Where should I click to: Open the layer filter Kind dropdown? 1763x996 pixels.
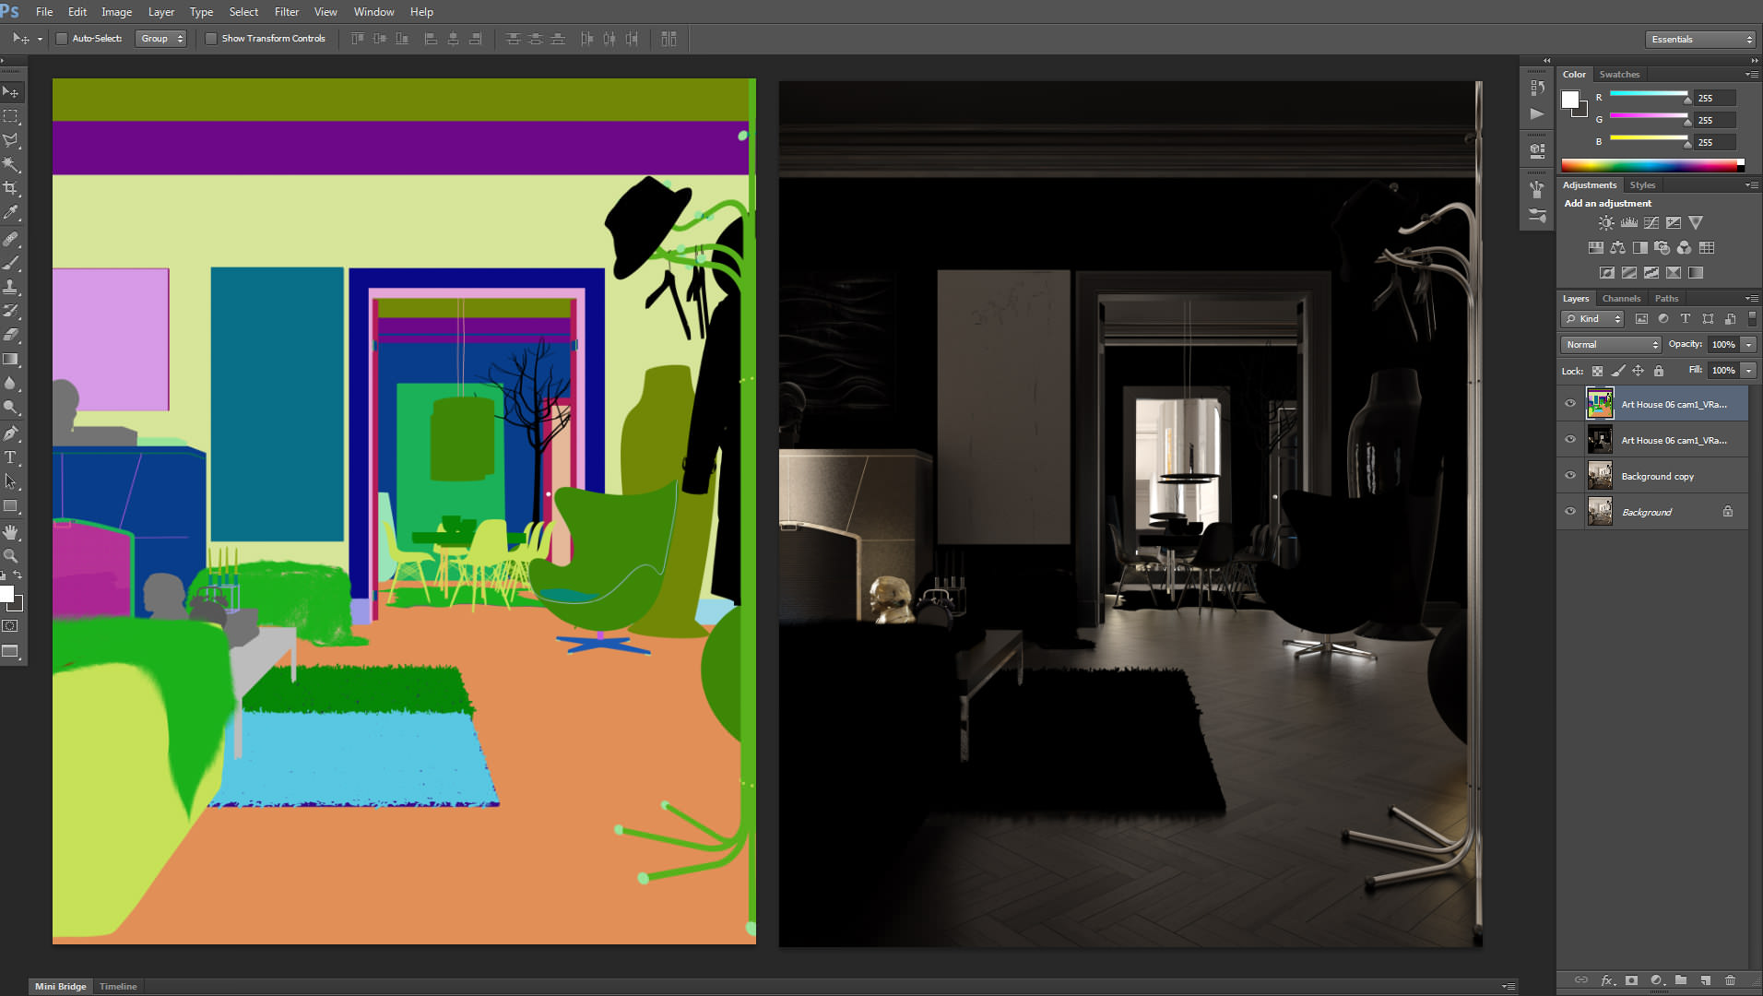coord(1591,319)
